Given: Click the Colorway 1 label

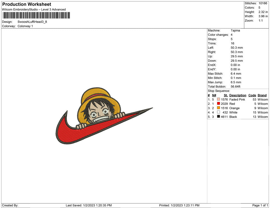Looking at the screenshot, I should (25, 26).
